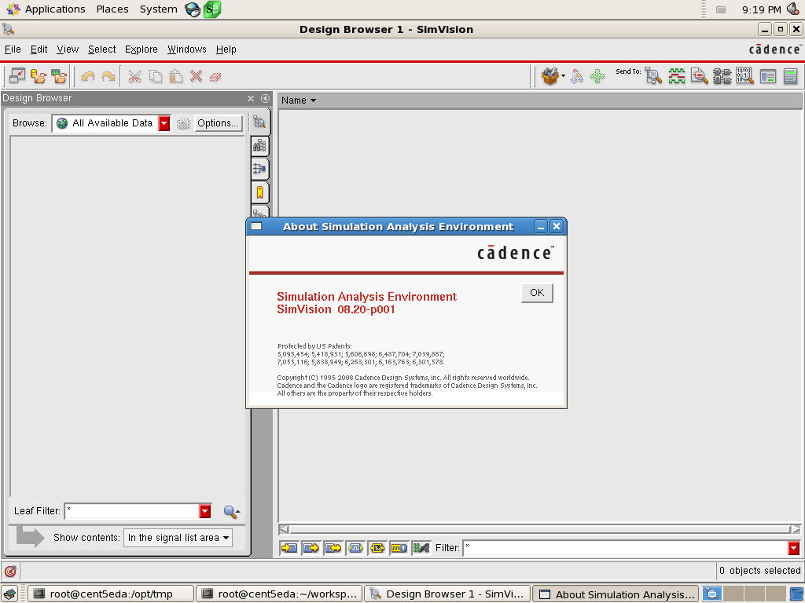The width and height of the screenshot is (805, 603).
Task: Open the Browse All Available Data dropdown
Action: [164, 123]
